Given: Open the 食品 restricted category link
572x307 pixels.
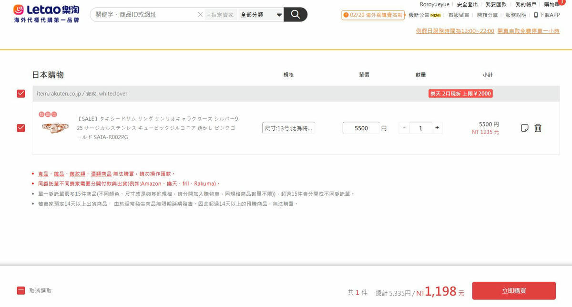Looking at the screenshot, I should 43,174.
